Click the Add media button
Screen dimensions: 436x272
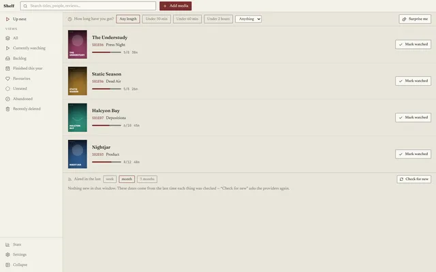[x=176, y=6]
